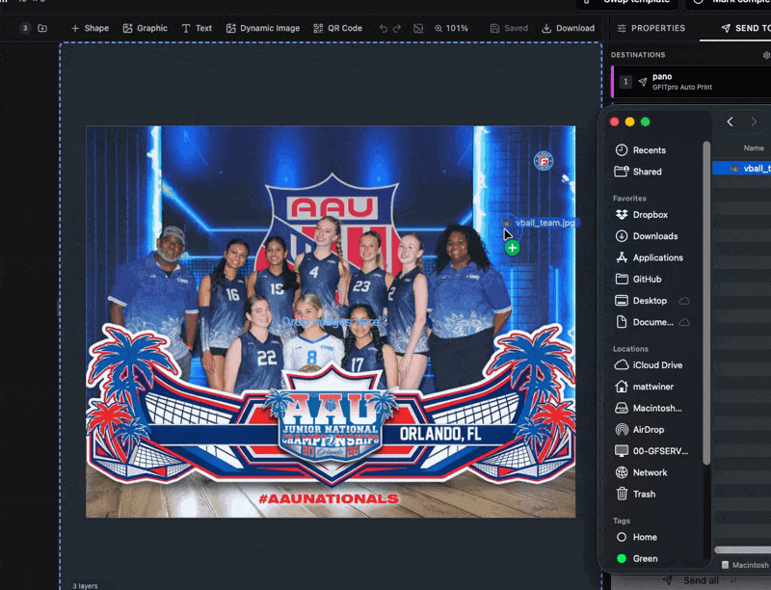Click the Tags section header in Finder
The height and width of the screenshot is (590, 771).
click(x=622, y=521)
